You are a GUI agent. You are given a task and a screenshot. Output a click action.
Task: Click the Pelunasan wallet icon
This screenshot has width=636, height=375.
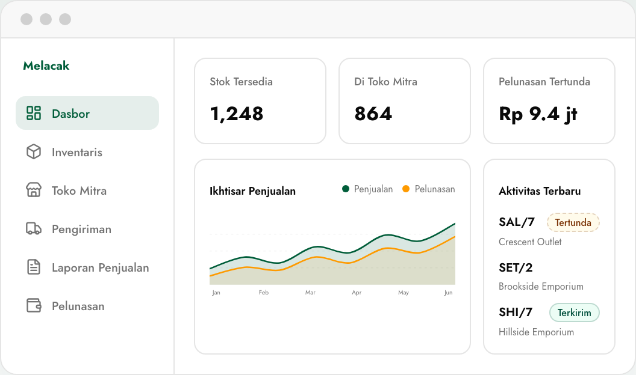click(x=34, y=305)
